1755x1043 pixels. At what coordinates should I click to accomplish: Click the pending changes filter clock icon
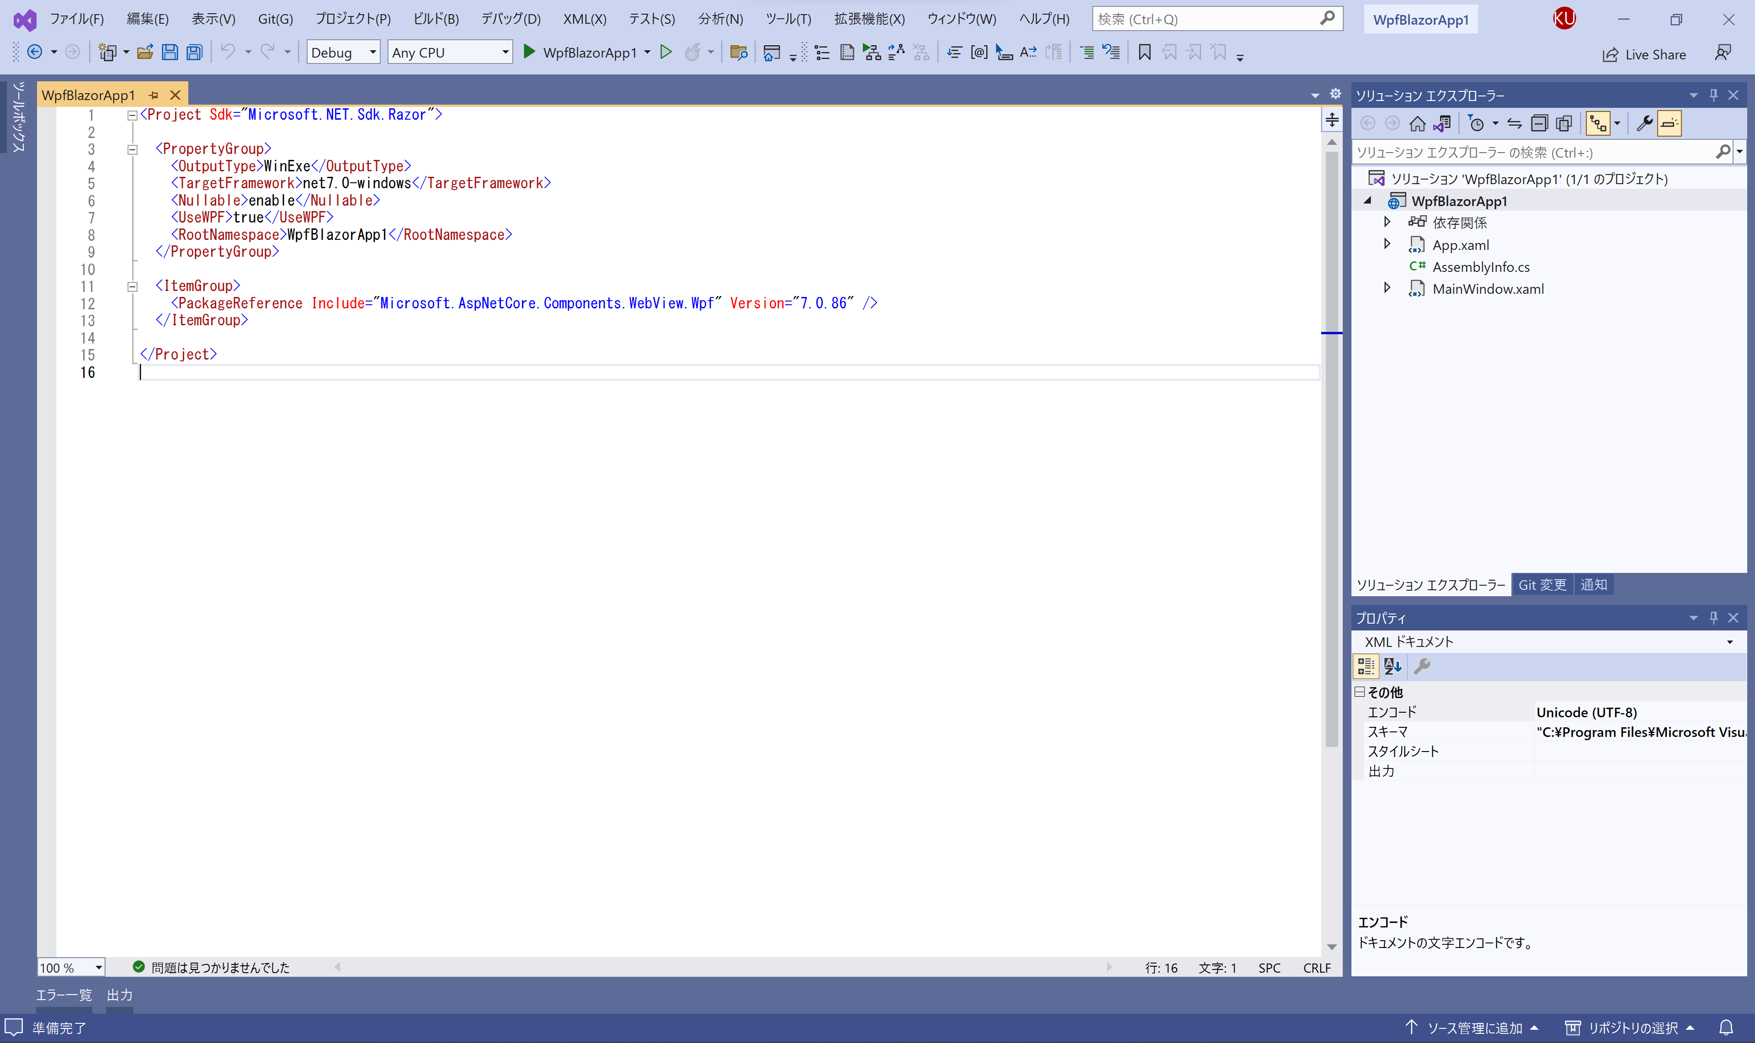tap(1476, 124)
